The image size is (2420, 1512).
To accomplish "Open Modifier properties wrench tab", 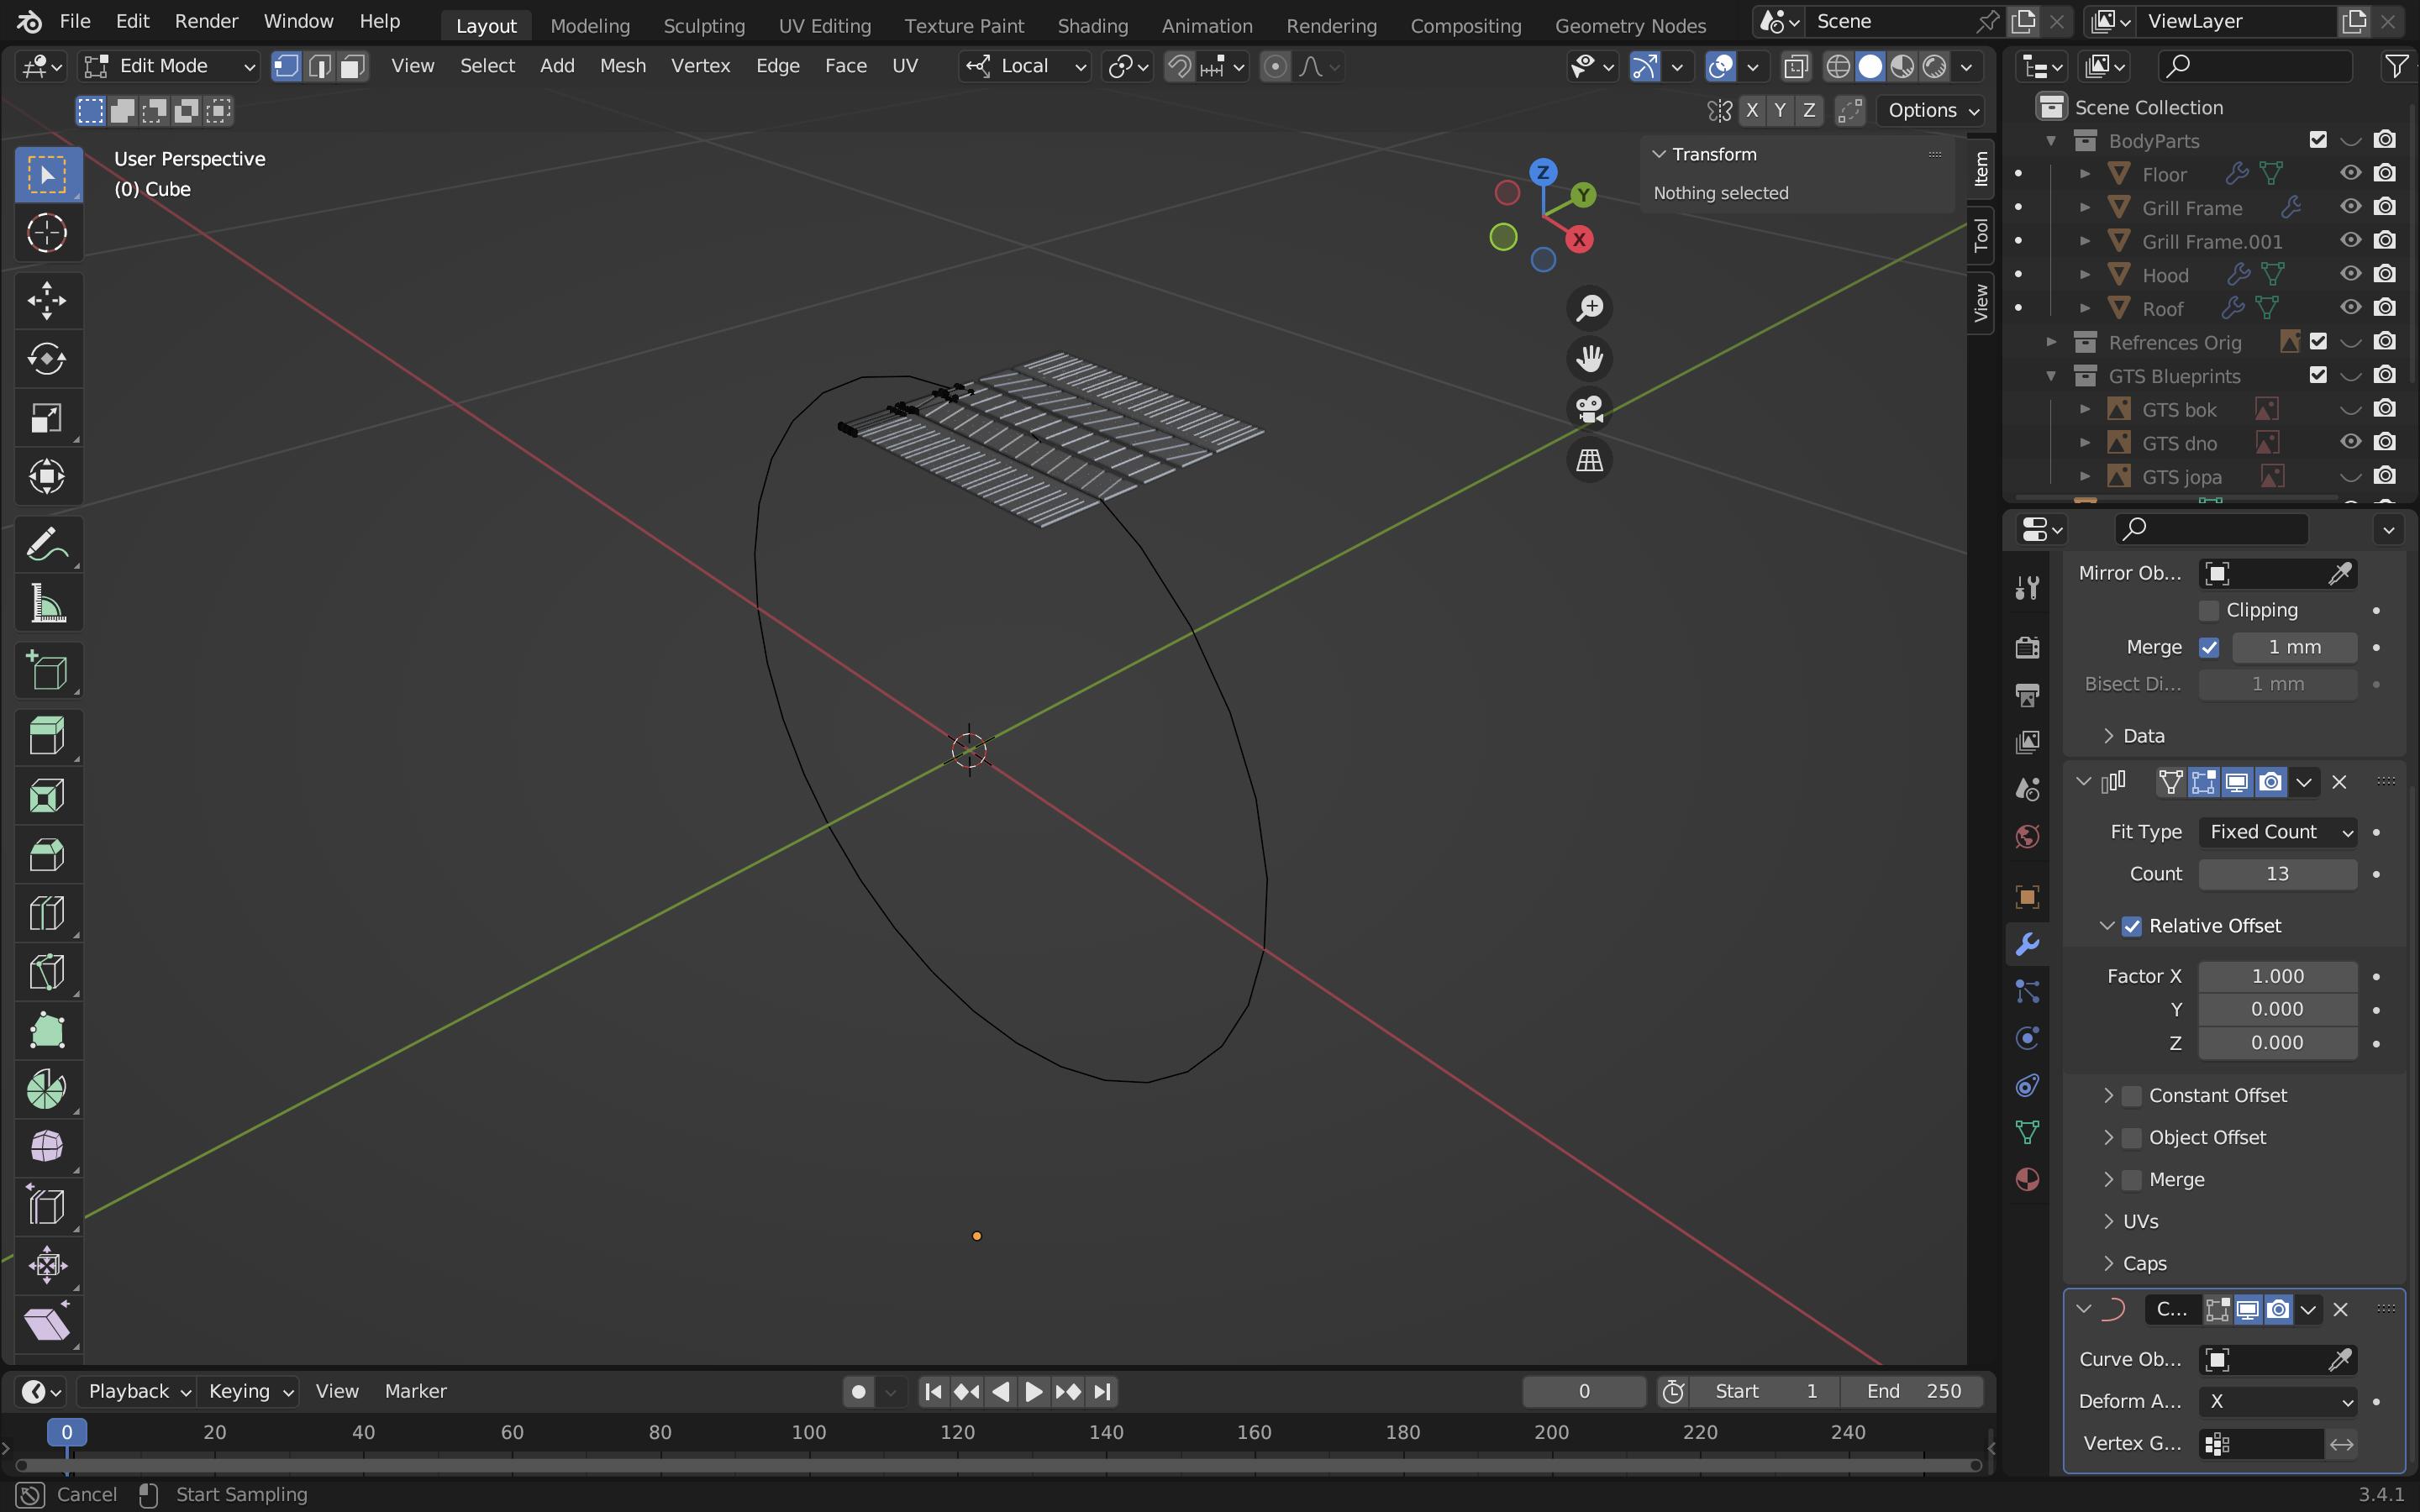I will (x=2027, y=944).
